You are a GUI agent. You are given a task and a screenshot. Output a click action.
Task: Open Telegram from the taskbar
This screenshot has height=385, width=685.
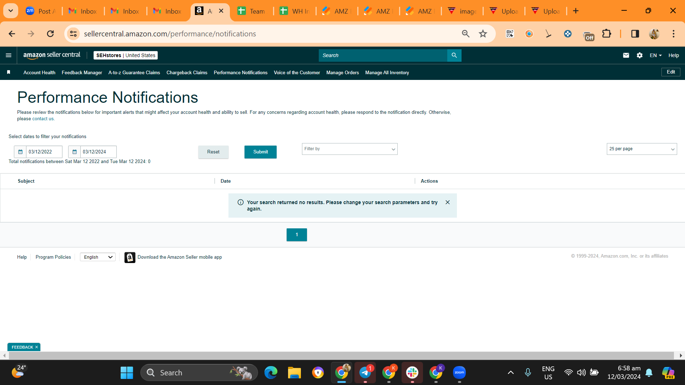pos(365,373)
